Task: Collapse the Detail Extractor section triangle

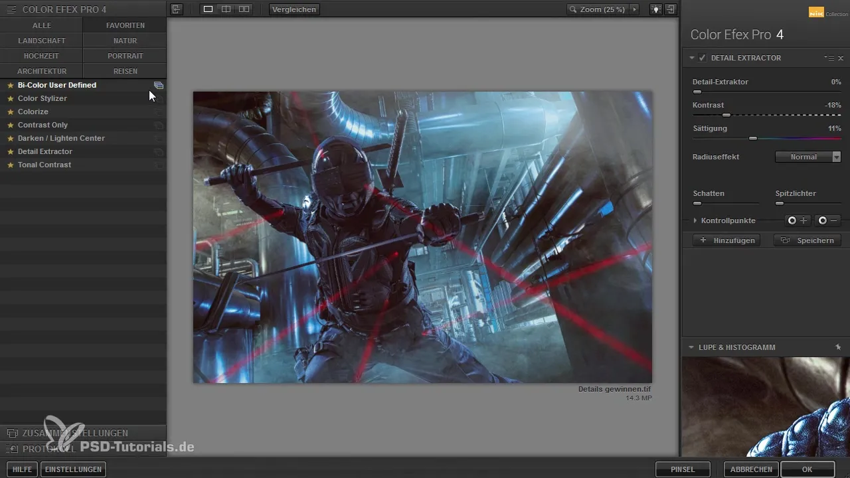Action: pos(691,58)
